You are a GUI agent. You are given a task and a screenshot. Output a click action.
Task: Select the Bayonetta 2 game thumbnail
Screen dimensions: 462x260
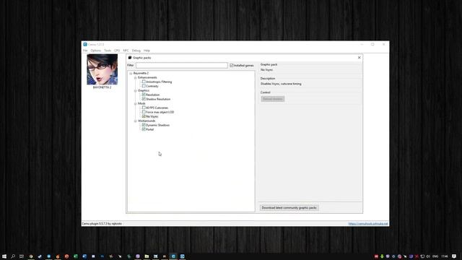pyautogui.click(x=102, y=69)
